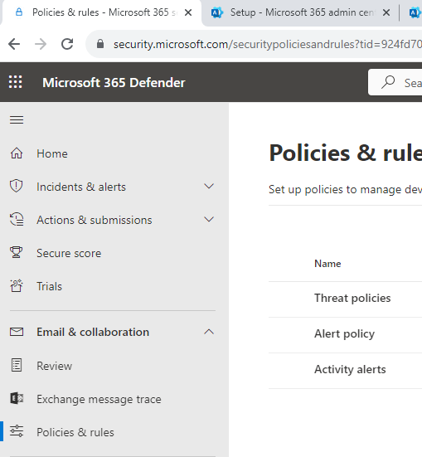Open Threat policies row
The height and width of the screenshot is (457, 422).
click(x=346, y=299)
